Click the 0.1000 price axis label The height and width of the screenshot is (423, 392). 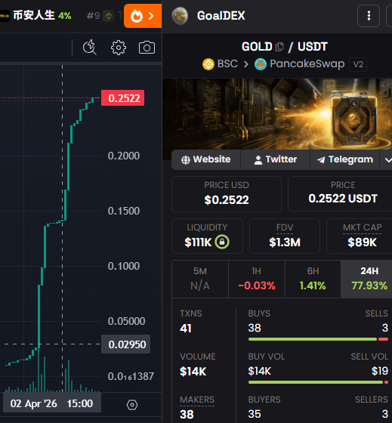tap(124, 266)
